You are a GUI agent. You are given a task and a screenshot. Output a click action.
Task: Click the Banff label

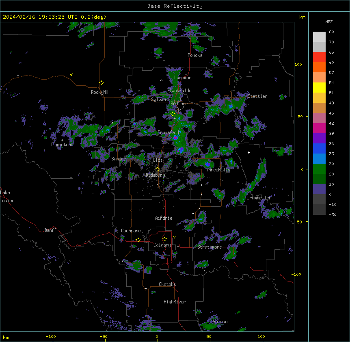[x=50, y=230]
